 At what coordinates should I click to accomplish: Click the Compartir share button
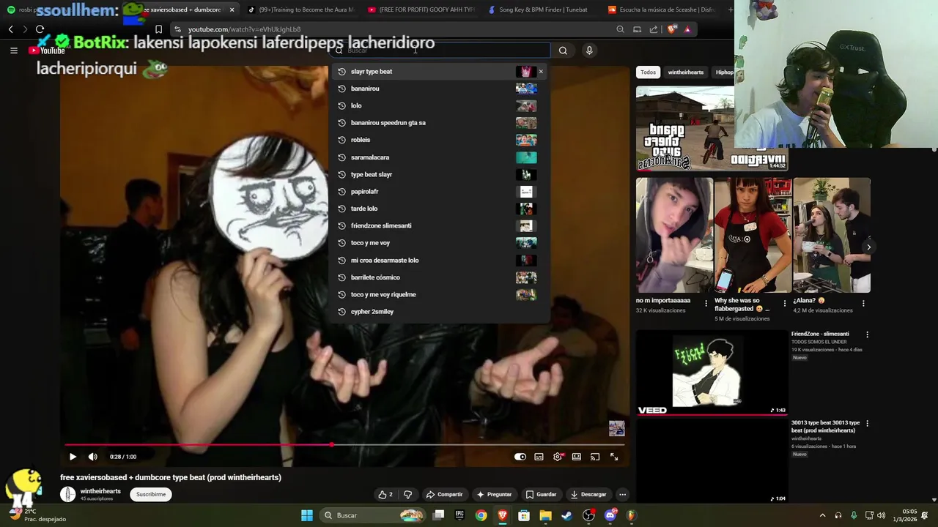pyautogui.click(x=445, y=495)
